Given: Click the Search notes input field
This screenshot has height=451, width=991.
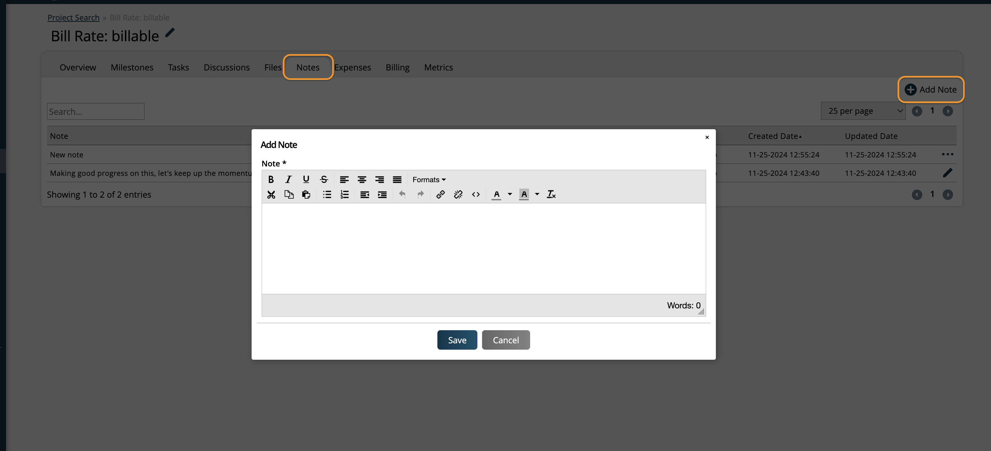Looking at the screenshot, I should pos(95,111).
